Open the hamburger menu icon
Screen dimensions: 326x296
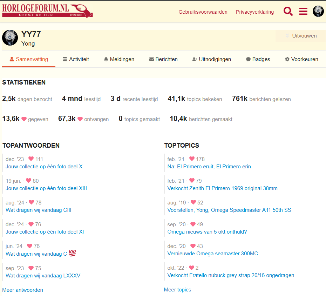[303, 11]
